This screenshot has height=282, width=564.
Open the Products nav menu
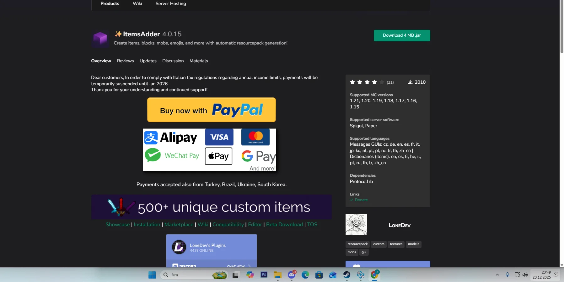point(110,3)
